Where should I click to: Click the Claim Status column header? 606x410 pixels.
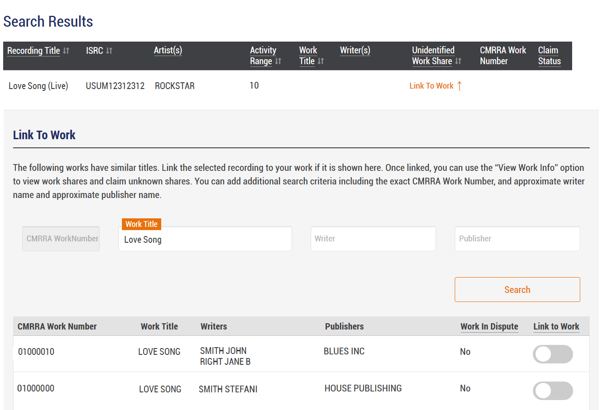tap(549, 56)
